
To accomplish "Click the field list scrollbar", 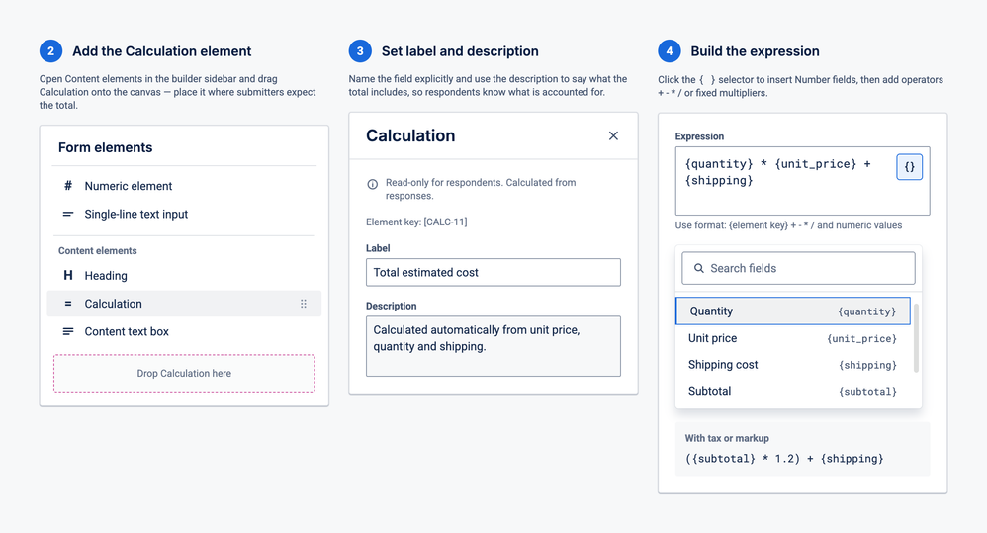I will point(916,338).
